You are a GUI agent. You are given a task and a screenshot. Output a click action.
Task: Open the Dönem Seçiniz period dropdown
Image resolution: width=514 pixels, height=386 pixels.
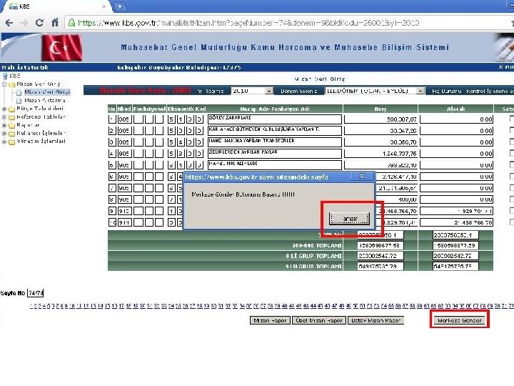pyautogui.click(x=375, y=91)
